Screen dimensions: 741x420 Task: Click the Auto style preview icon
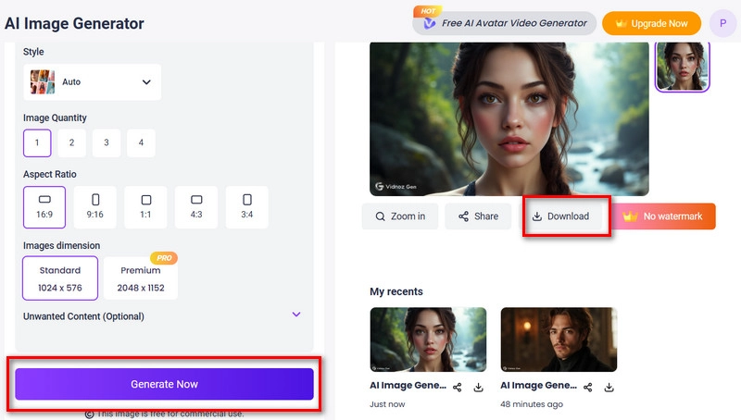43,81
